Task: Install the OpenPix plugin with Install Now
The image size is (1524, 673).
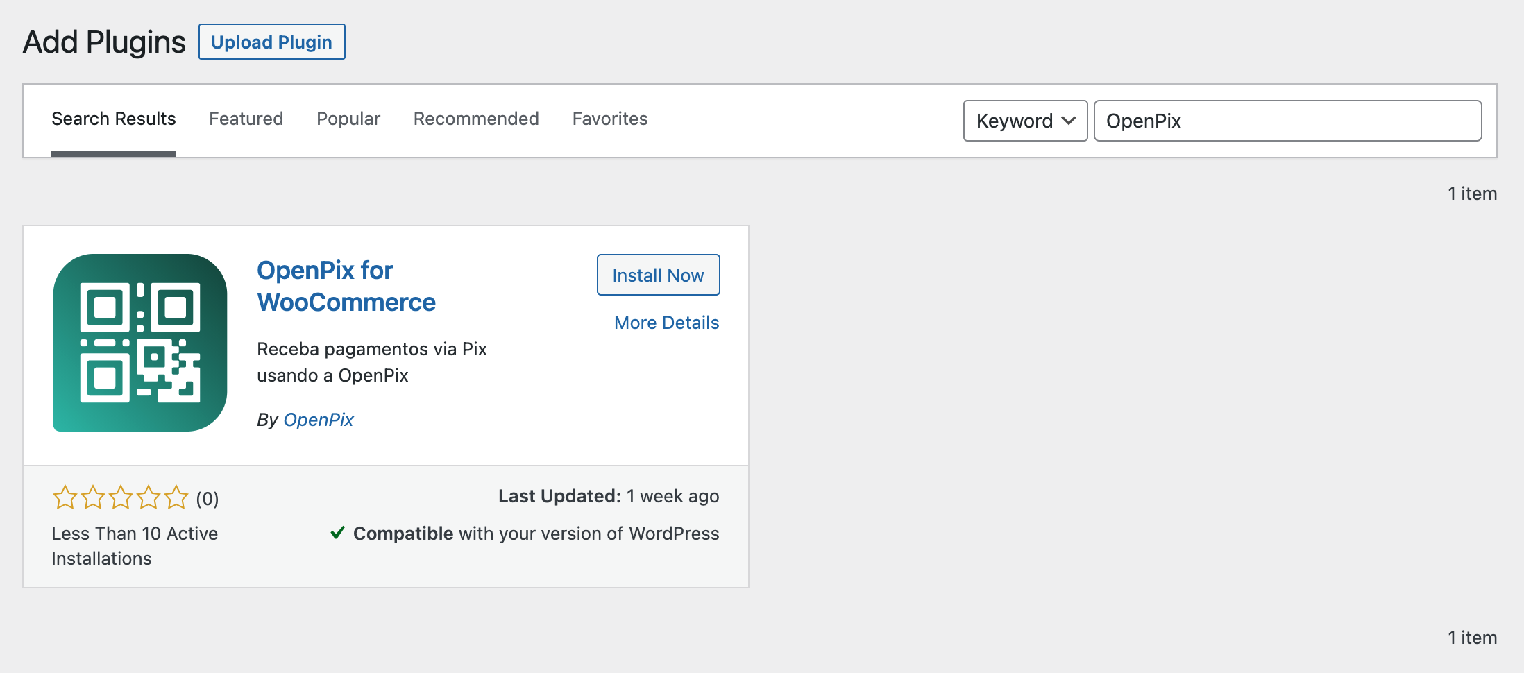Action: tap(658, 275)
